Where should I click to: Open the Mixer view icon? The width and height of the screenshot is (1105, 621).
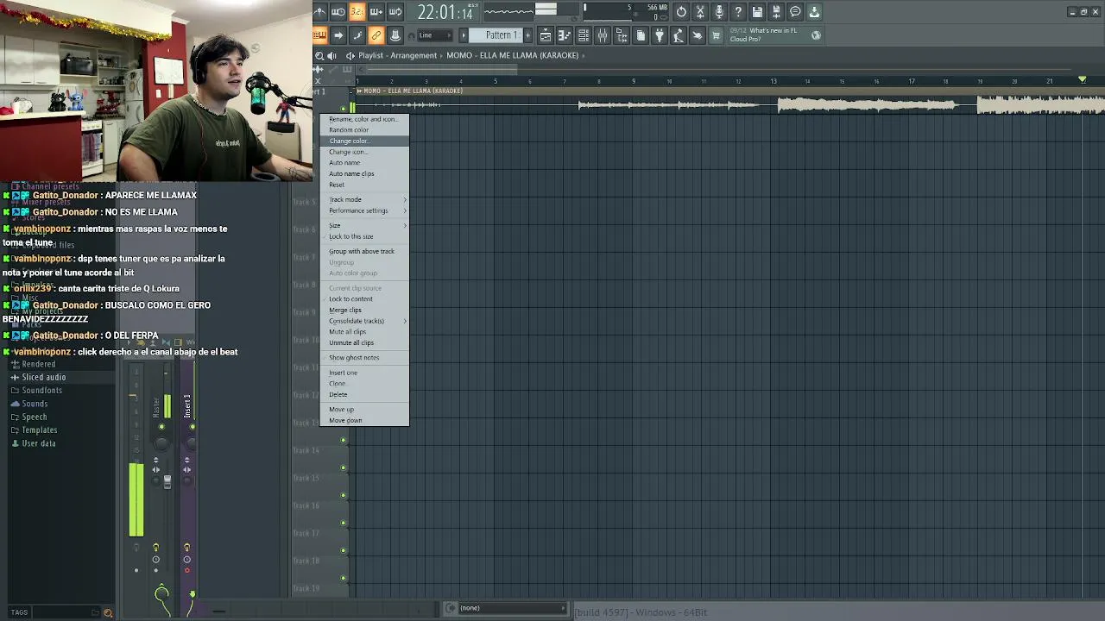603,35
